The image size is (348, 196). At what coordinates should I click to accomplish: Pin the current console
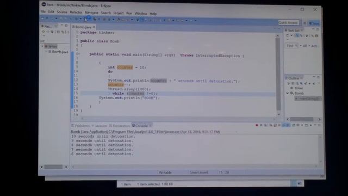pos(294,125)
